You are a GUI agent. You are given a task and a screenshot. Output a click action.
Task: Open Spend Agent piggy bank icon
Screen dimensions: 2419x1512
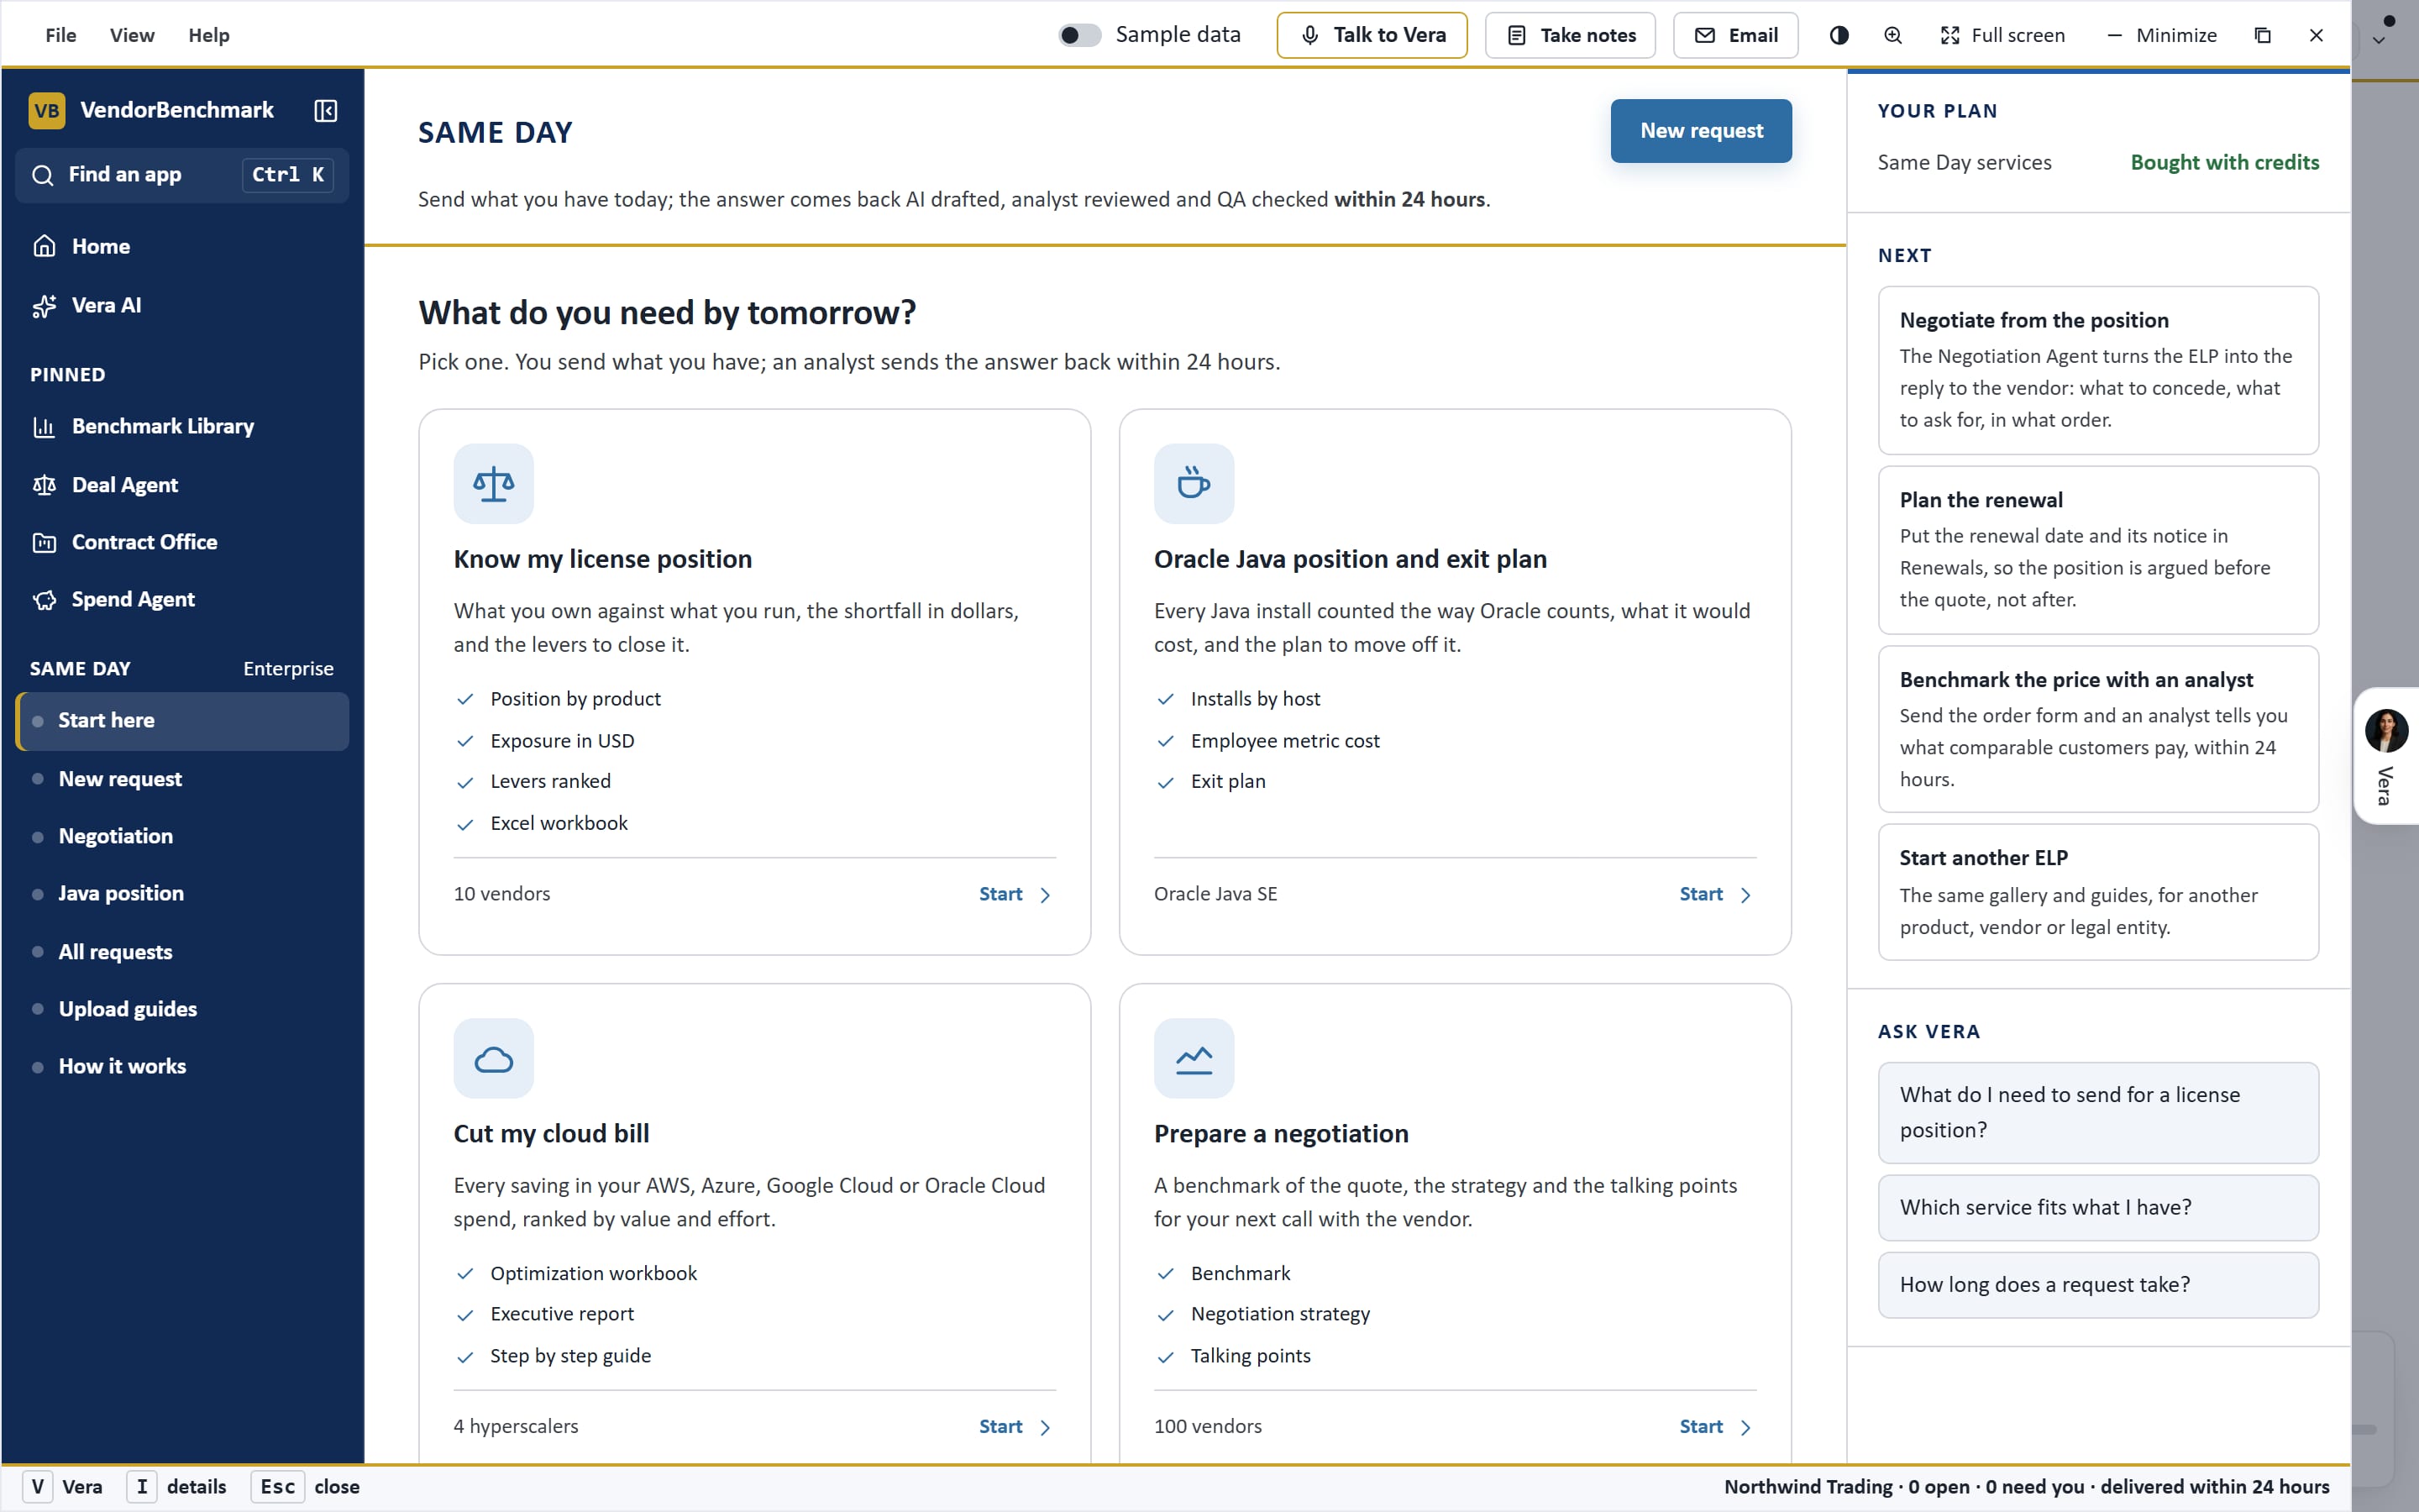(44, 600)
